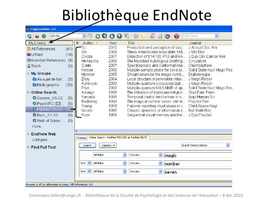
Task: Open Contains dropdown in seven row
Action: (160, 172)
